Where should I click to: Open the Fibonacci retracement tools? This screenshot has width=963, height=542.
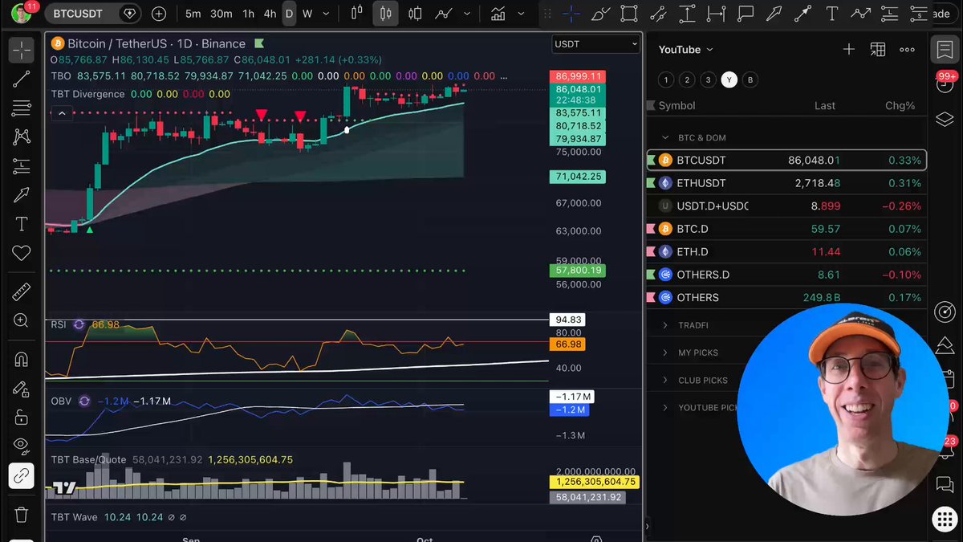tap(22, 108)
